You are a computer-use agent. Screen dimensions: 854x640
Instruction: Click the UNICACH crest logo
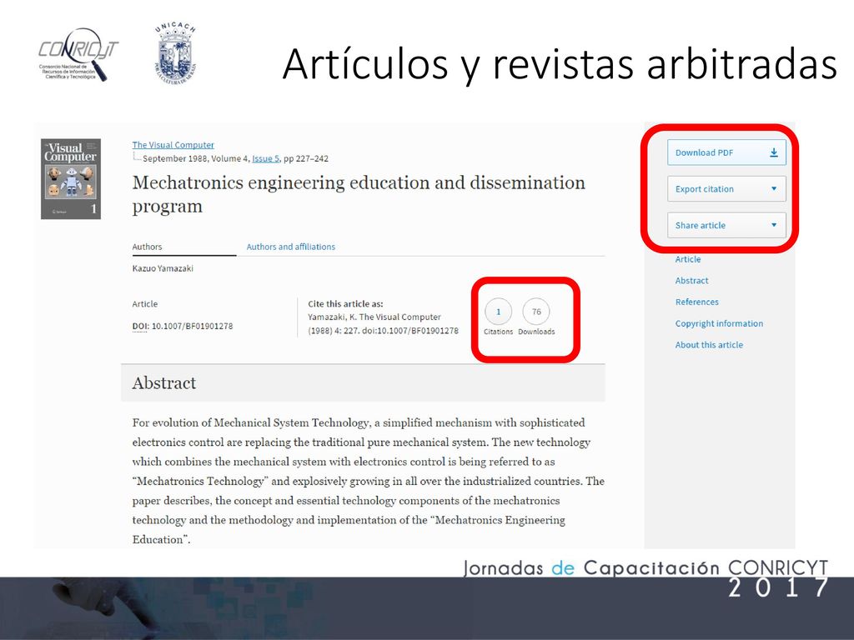(x=175, y=52)
